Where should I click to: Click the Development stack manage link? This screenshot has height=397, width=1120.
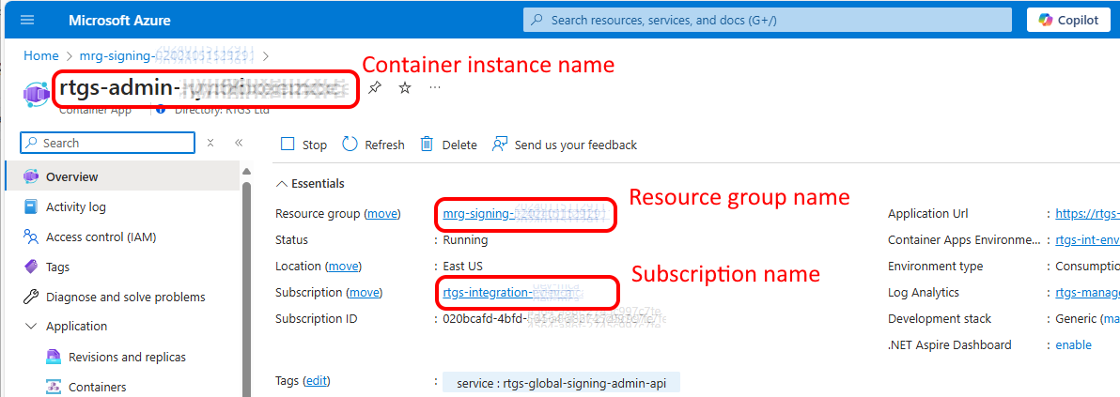pyautogui.click(x=1112, y=318)
